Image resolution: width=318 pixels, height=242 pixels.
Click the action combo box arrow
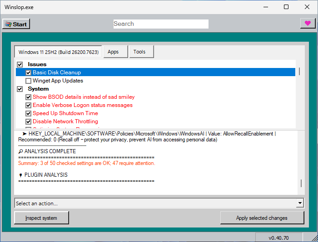coord(300,203)
